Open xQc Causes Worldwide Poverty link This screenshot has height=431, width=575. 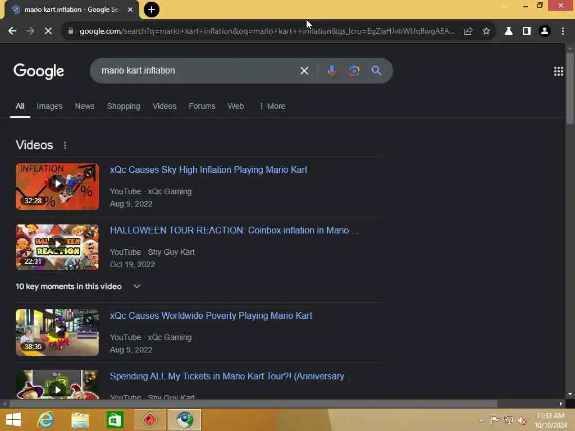tap(211, 315)
